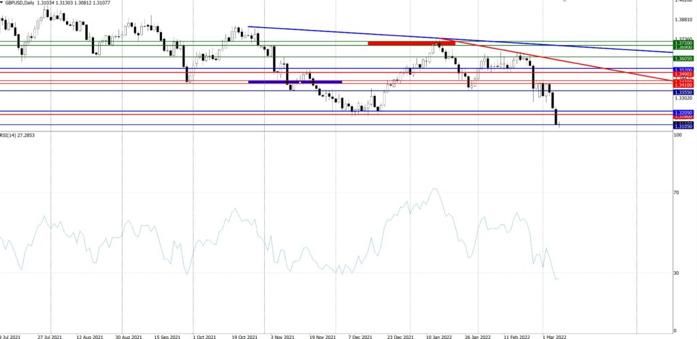697x339 pixels.
Task: Select the red rectangle zone near January 2022
Action: click(410, 43)
